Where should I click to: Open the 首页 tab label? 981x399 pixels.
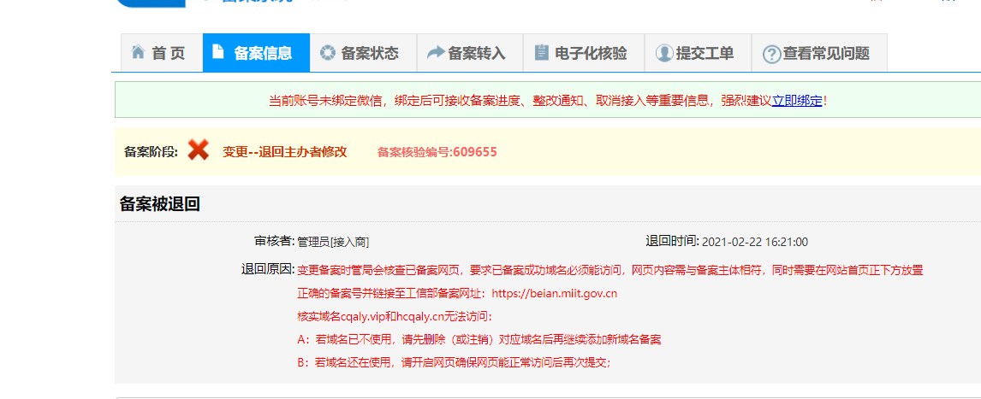point(169,53)
